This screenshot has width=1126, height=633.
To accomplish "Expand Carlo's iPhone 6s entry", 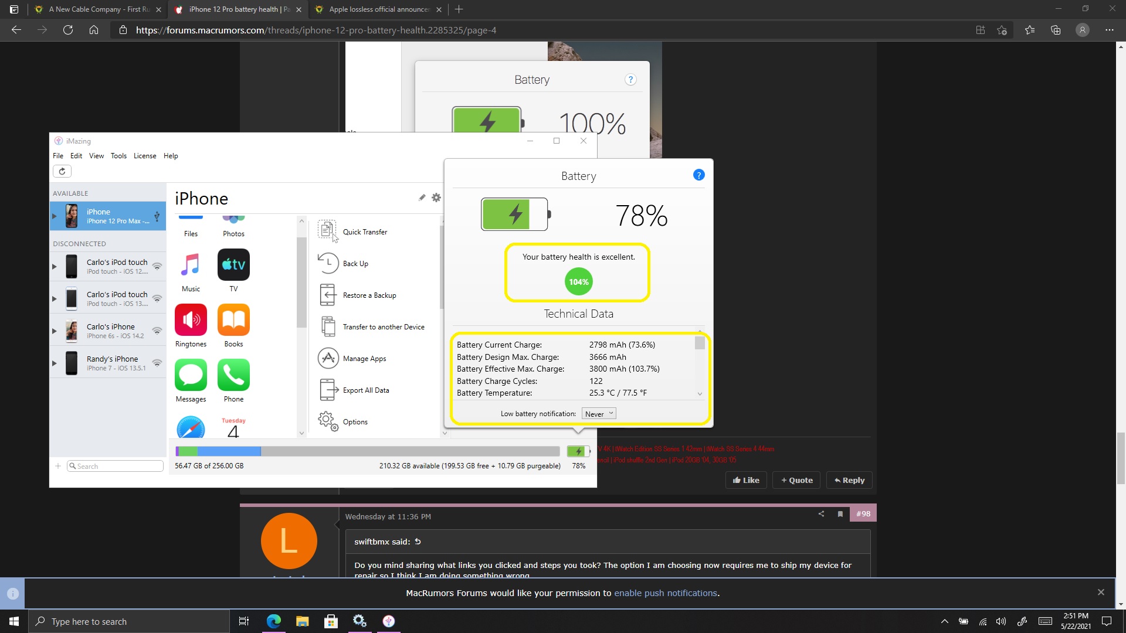I will click(x=55, y=331).
